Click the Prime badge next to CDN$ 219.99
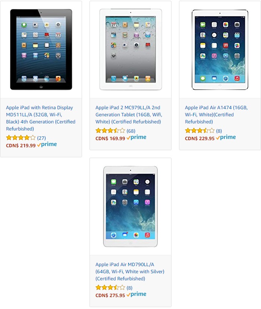 tap(47, 145)
